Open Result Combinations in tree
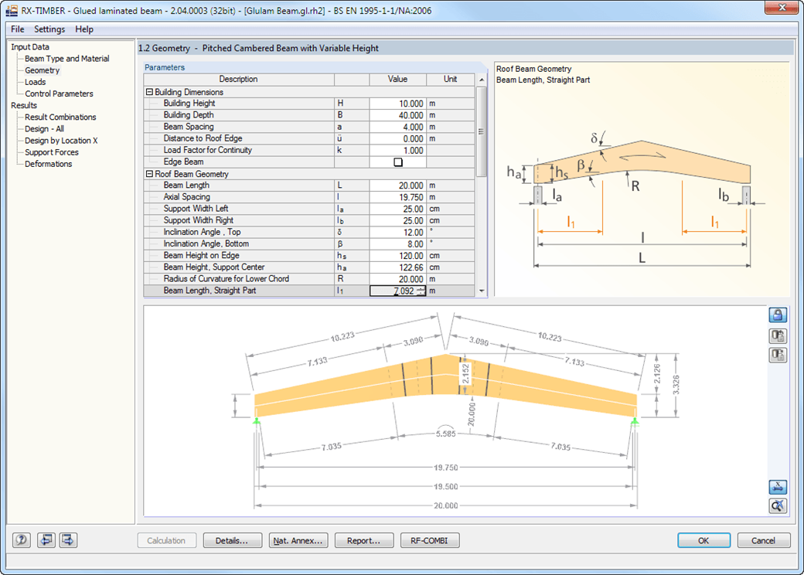This screenshot has width=804, height=575. (60, 117)
